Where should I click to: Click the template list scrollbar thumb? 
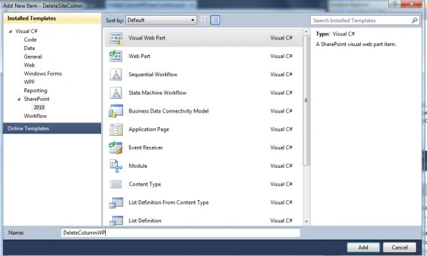pos(306,101)
